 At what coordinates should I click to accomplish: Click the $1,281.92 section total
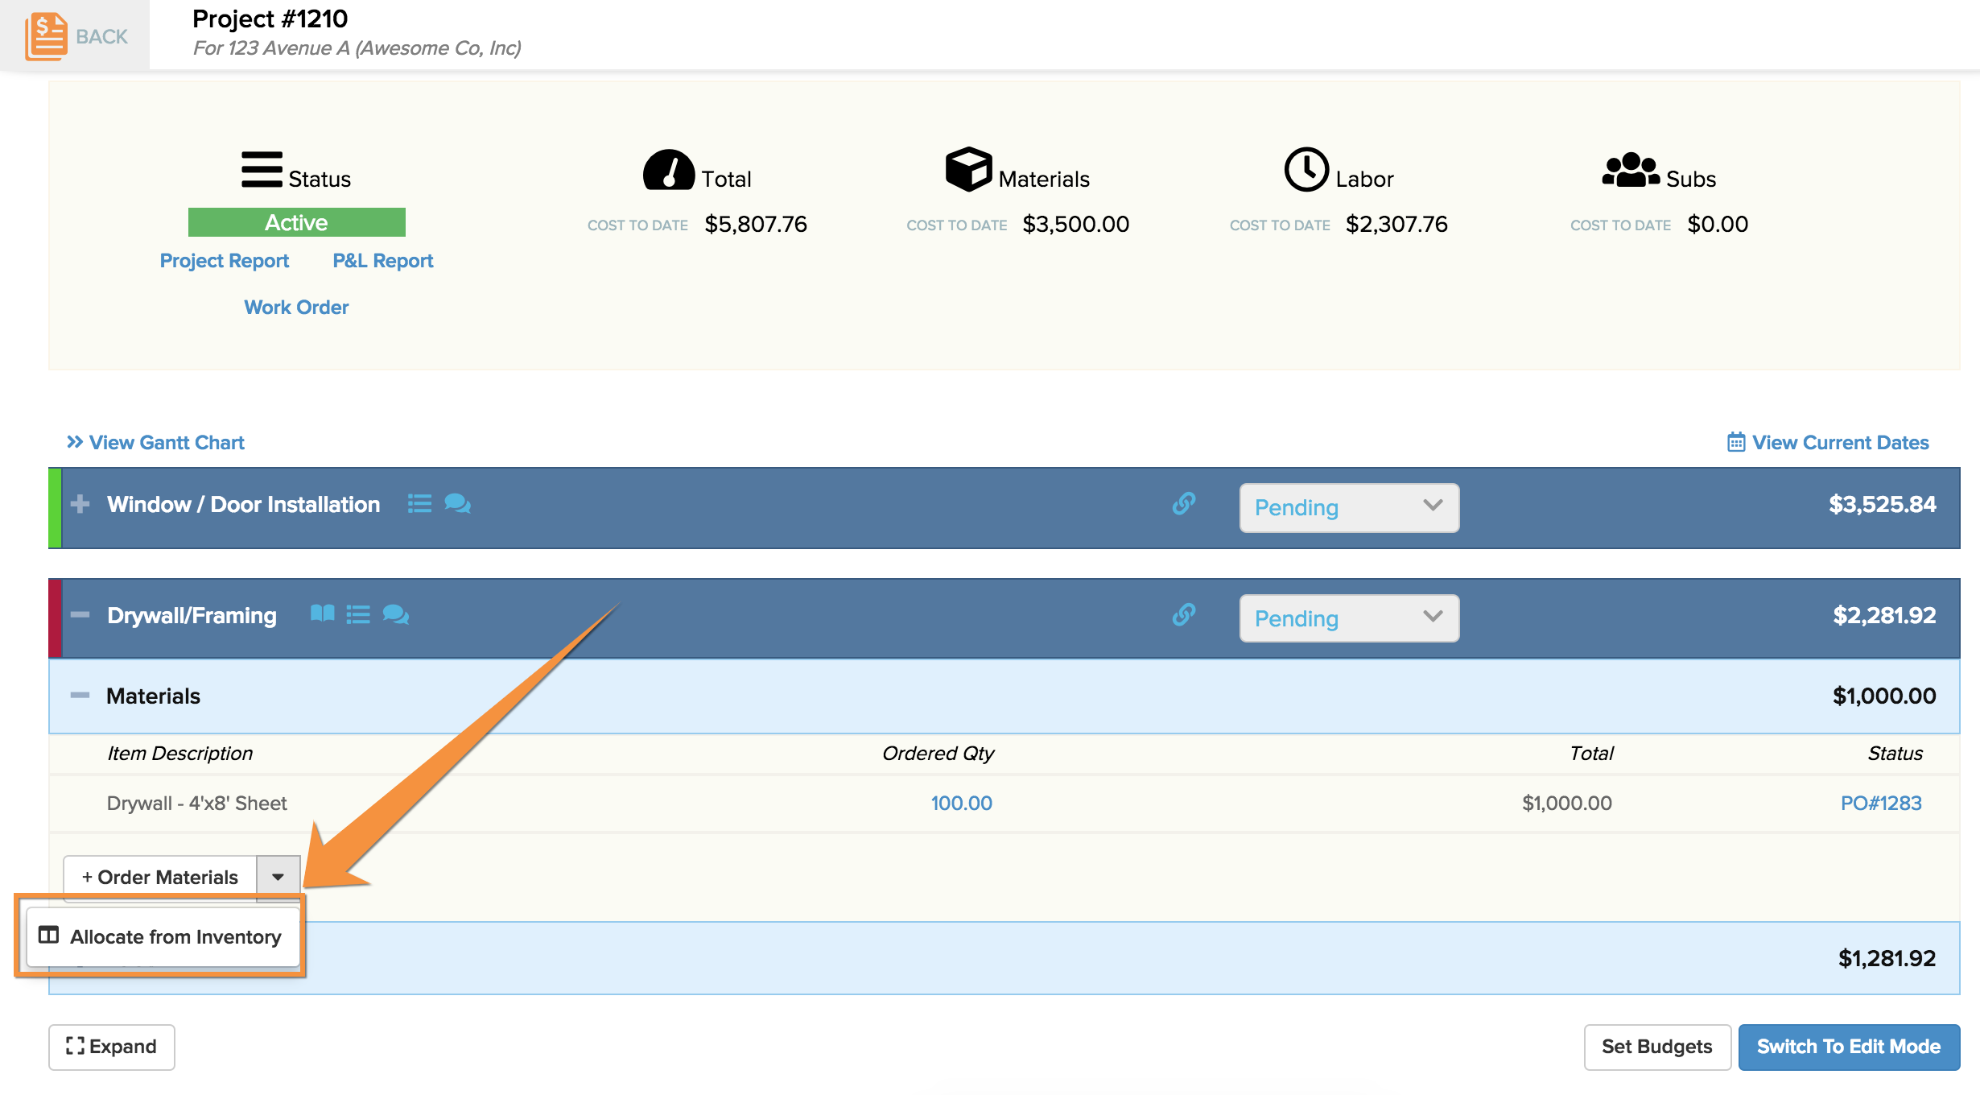click(1887, 958)
